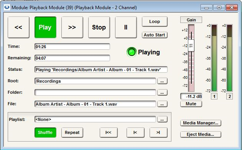Click the green Play button
242x150 pixels.
[x=45, y=28]
